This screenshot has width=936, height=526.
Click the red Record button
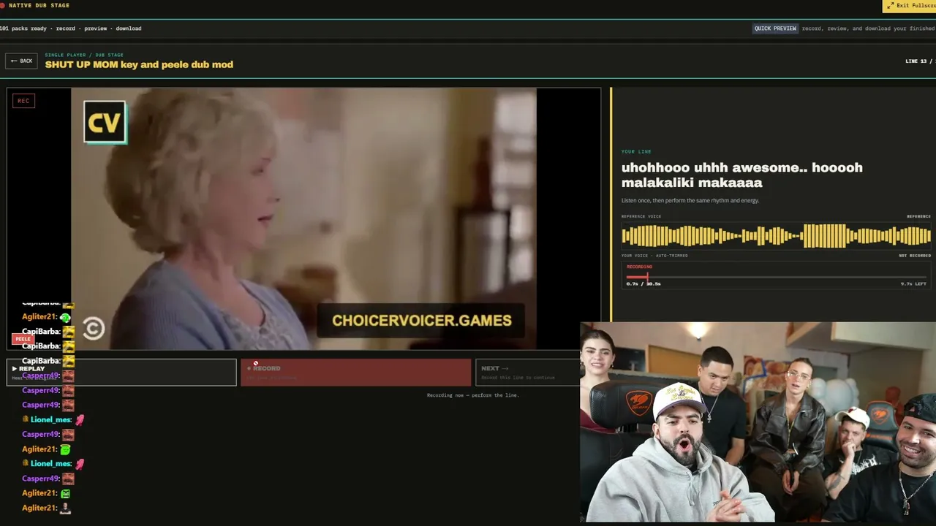[x=356, y=372]
